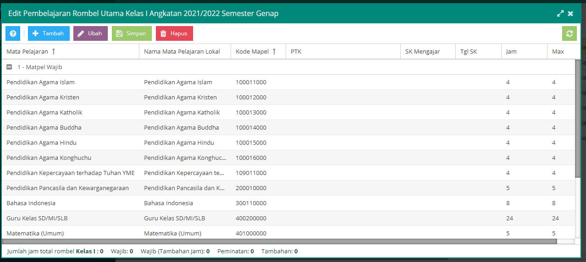Click kode mapel 200010000
This screenshot has width=586, height=262.
251,188
